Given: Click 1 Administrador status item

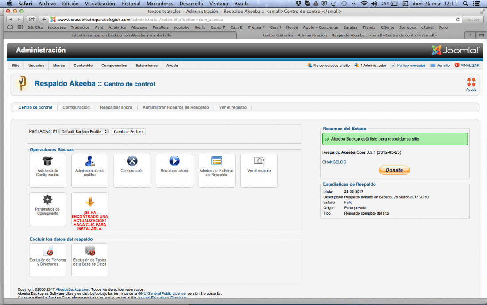Looking at the screenshot, I should pos(370,65).
